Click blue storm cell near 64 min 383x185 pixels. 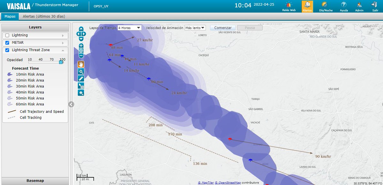point(109,59)
